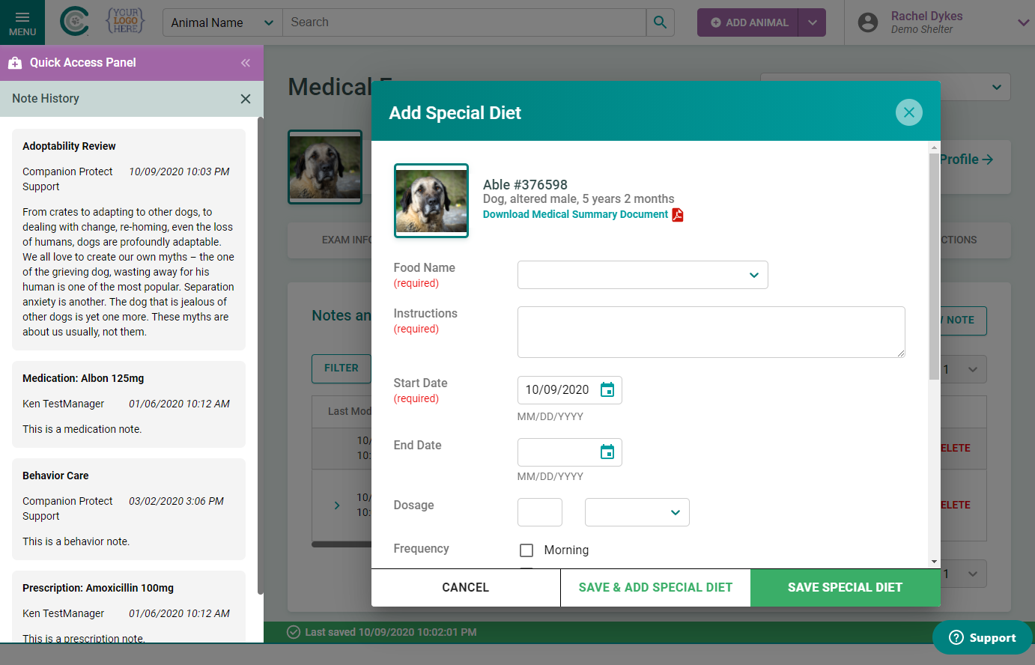1035x665 pixels.
Task: Open the Start Date calendar picker
Action: [x=607, y=390]
